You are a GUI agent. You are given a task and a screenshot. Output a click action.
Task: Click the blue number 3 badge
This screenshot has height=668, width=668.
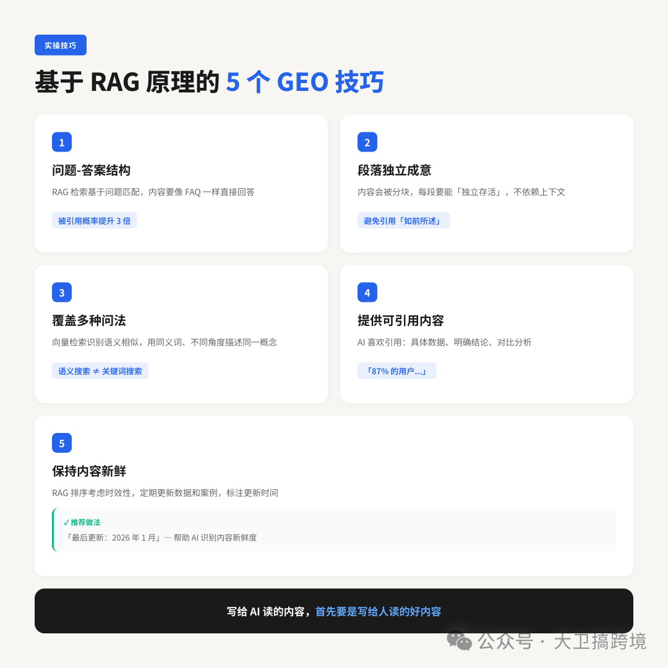tap(62, 292)
